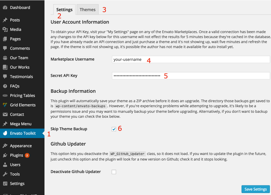
Task: Open Settings in the sidebar menu
Action: (22, 184)
